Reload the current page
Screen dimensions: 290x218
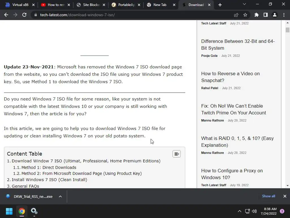click(x=24, y=15)
